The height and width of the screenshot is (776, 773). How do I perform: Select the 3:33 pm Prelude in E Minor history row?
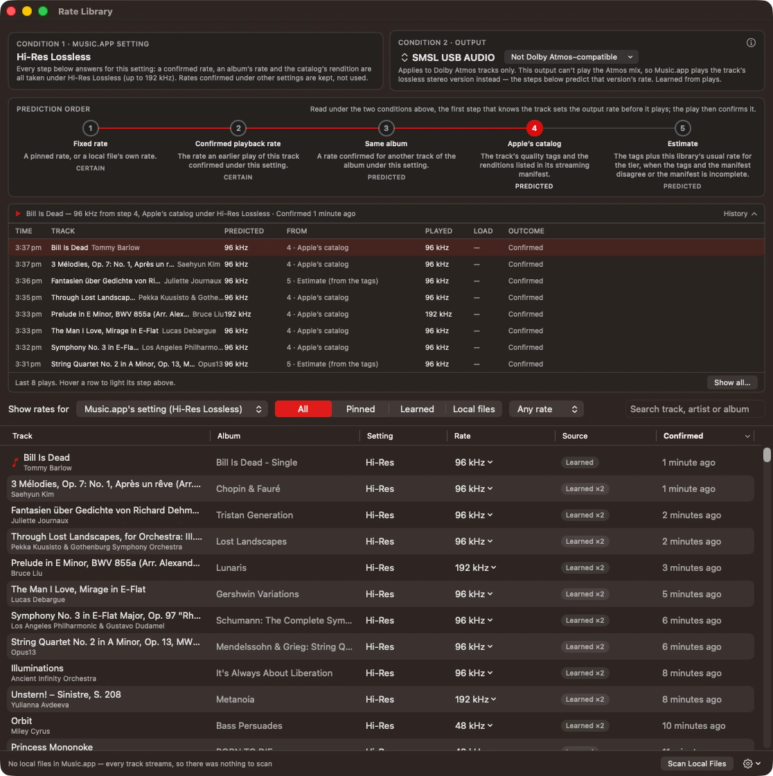[386, 315]
